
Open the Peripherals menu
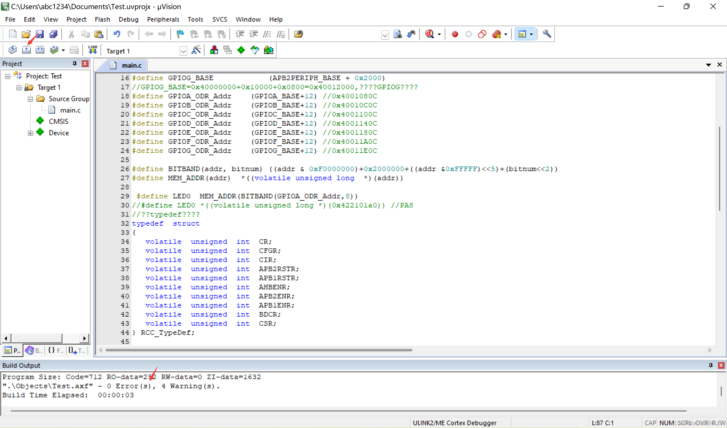point(163,19)
